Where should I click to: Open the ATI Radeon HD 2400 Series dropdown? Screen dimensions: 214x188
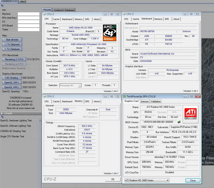tap(147, 180)
